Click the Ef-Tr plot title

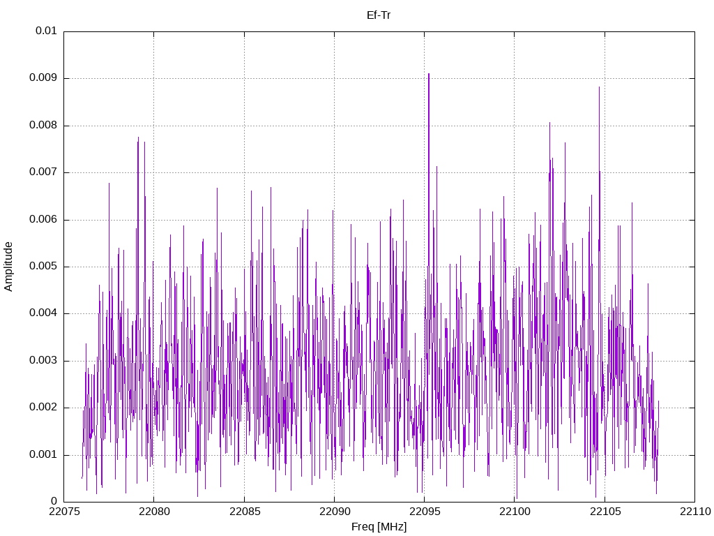tap(379, 15)
